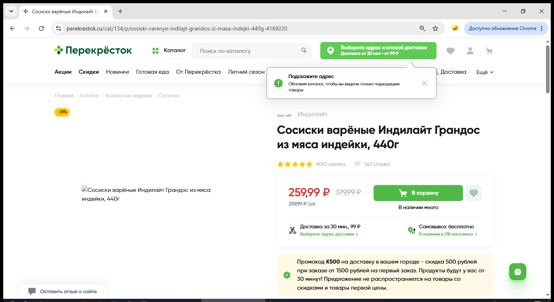The height and width of the screenshot is (302, 554).
Task: Add product with В корзину button
Action: click(x=418, y=193)
